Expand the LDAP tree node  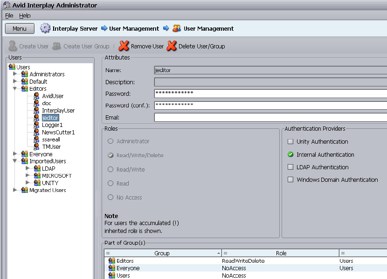[28, 168]
